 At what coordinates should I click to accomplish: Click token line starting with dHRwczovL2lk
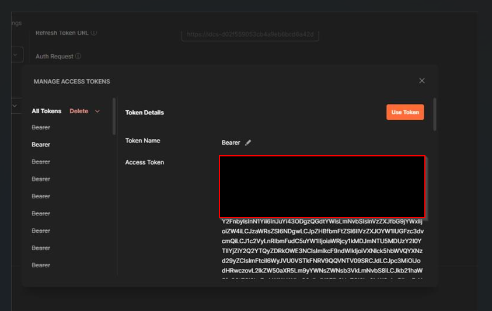pyautogui.click(x=322, y=271)
